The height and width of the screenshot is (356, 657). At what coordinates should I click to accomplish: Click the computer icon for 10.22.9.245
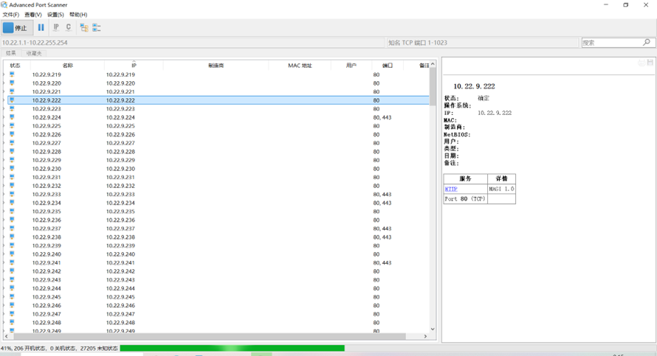[x=12, y=297]
